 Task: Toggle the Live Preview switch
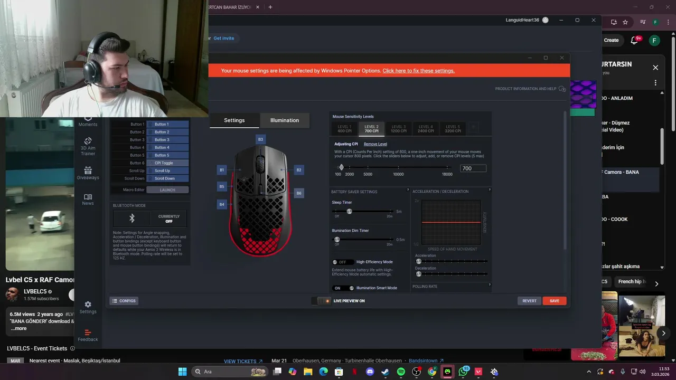[321, 301]
